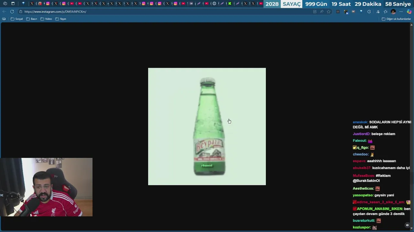The width and height of the screenshot is (414, 232).
Task: Click the SAYAÇ countdown label
Action: [292, 4]
